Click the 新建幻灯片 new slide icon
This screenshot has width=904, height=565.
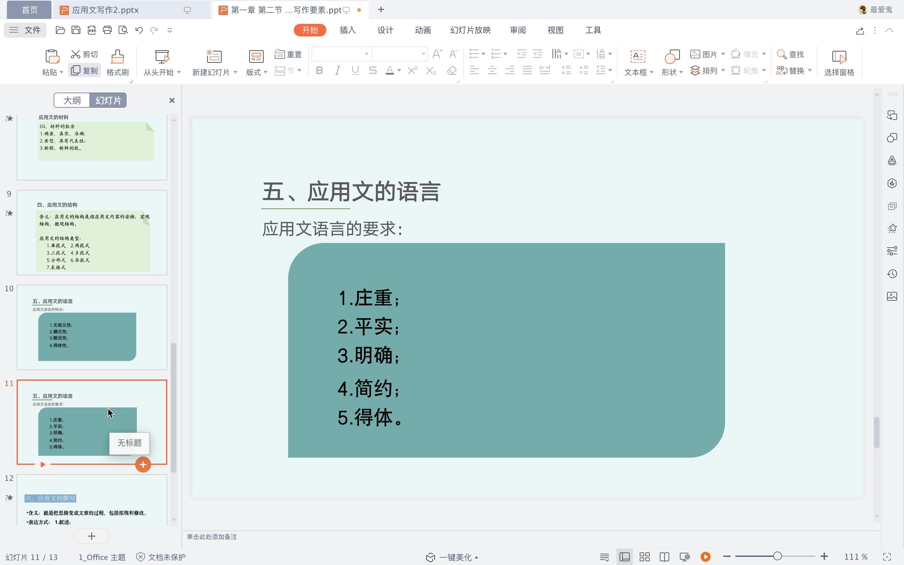(x=214, y=56)
